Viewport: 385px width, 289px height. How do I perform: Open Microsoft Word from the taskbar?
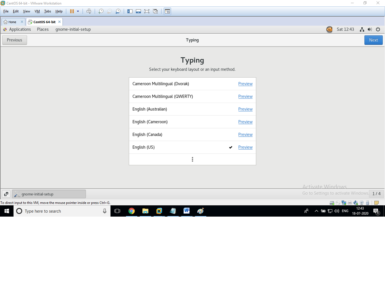(187, 211)
